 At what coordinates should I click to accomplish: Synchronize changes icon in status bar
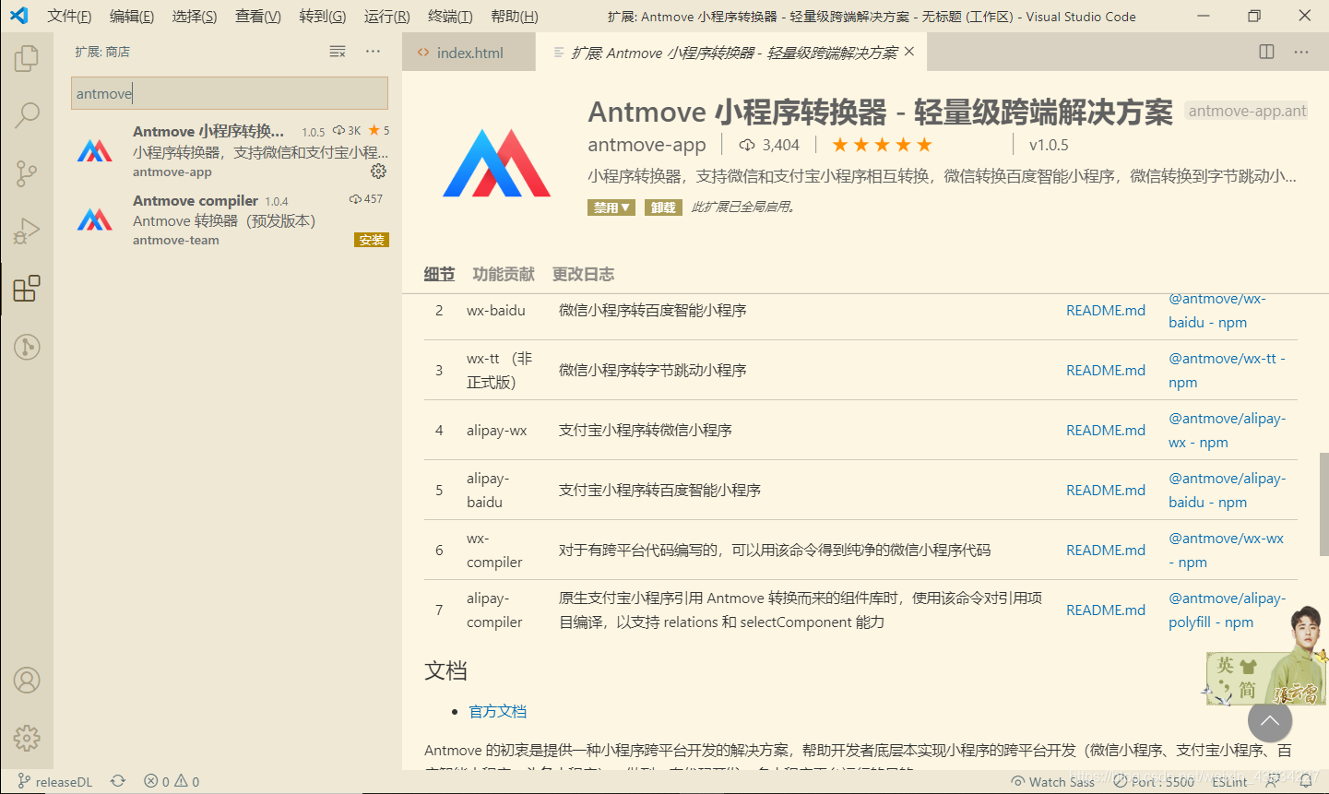118,781
